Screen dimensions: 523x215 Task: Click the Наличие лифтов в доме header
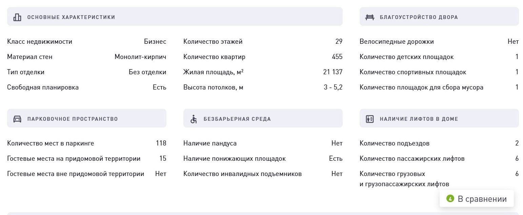(439, 118)
